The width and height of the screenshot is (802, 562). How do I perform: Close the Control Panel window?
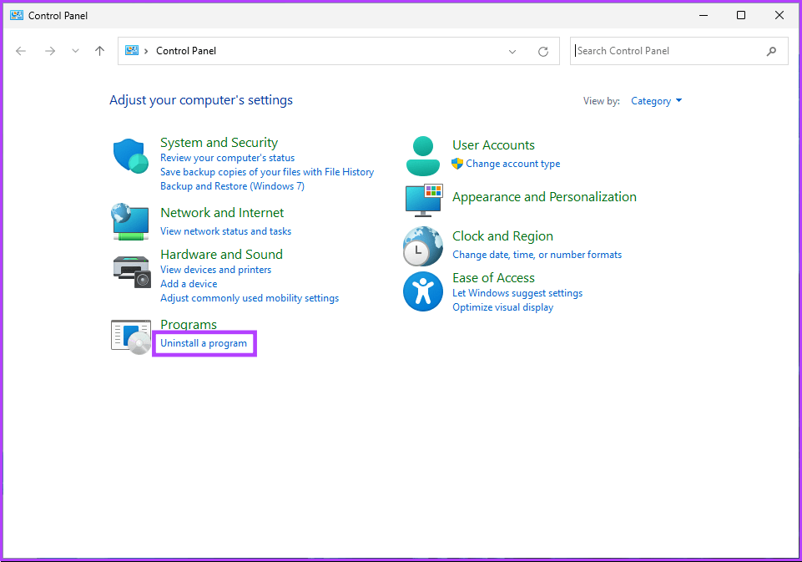point(779,15)
